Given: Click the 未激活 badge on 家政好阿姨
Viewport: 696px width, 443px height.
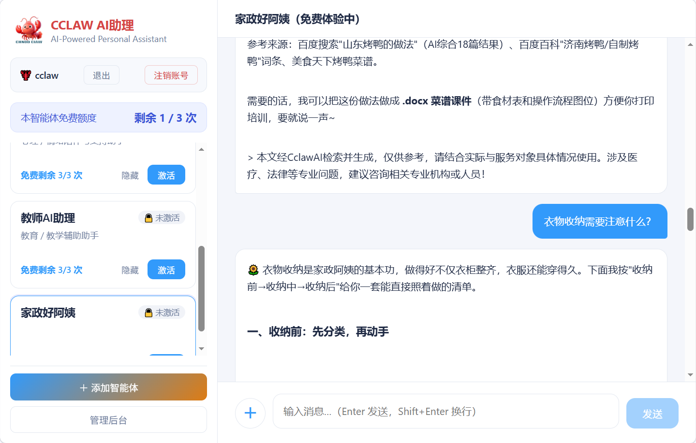Looking at the screenshot, I should click(x=162, y=313).
